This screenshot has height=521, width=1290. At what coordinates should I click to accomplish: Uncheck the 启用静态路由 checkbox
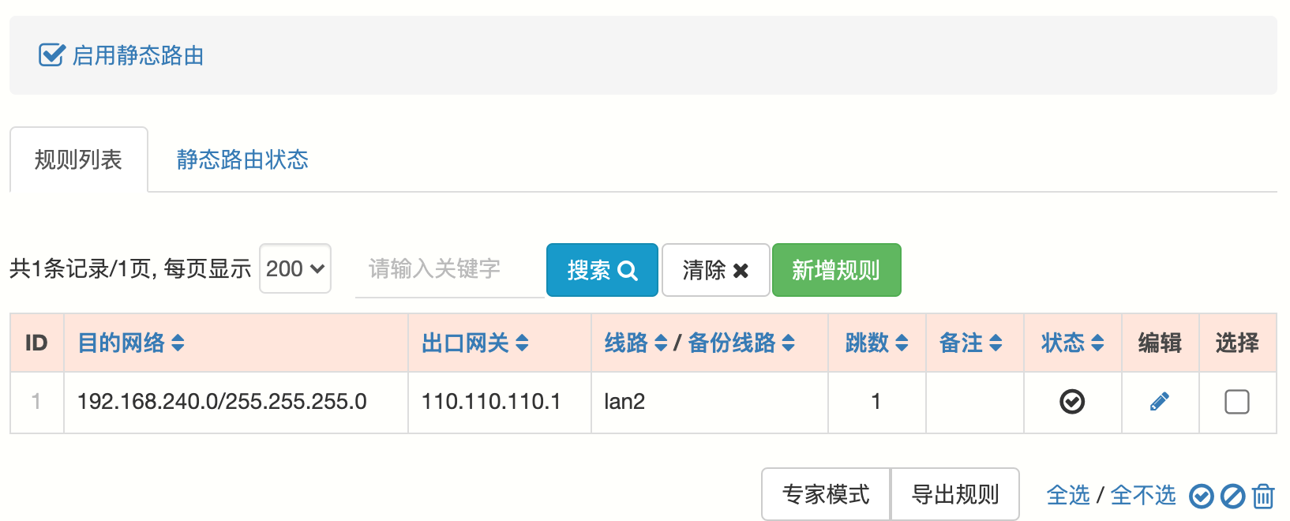click(x=51, y=55)
